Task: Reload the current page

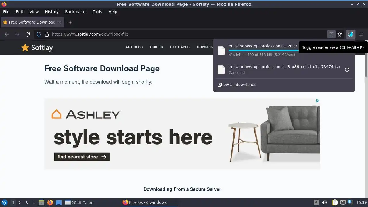Action: pos(28,34)
